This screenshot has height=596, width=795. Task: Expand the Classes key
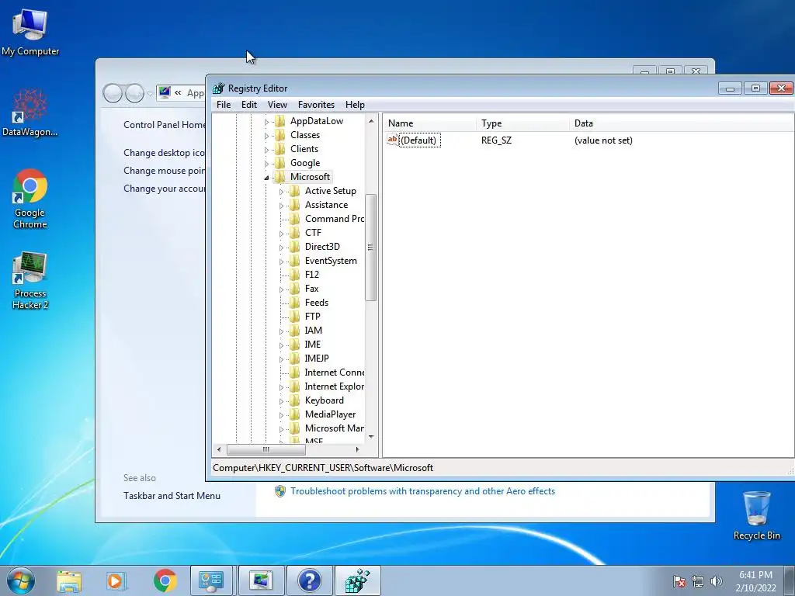click(267, 136)
